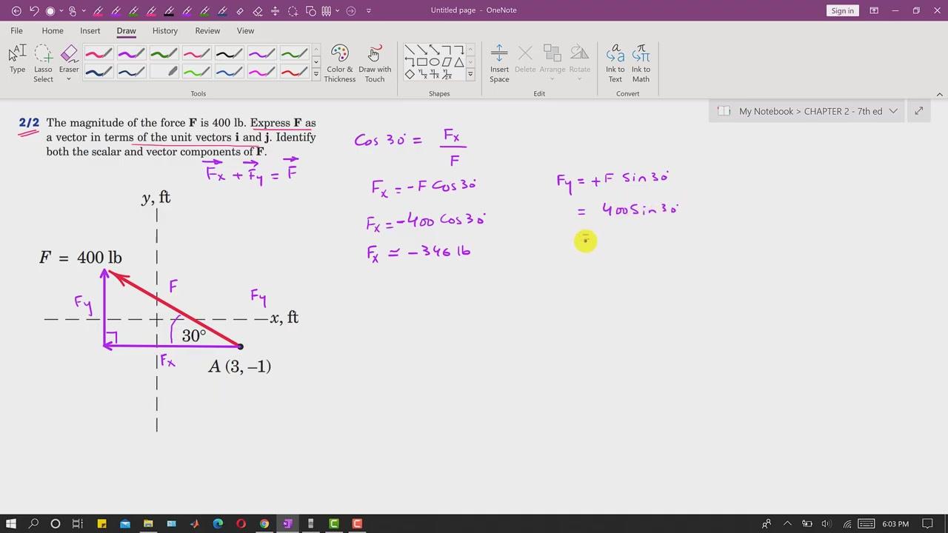The height and width of the screenshot is (533, 948).
Task: Click the Undo arrow in title bar
Action: [x=33, y=10]
